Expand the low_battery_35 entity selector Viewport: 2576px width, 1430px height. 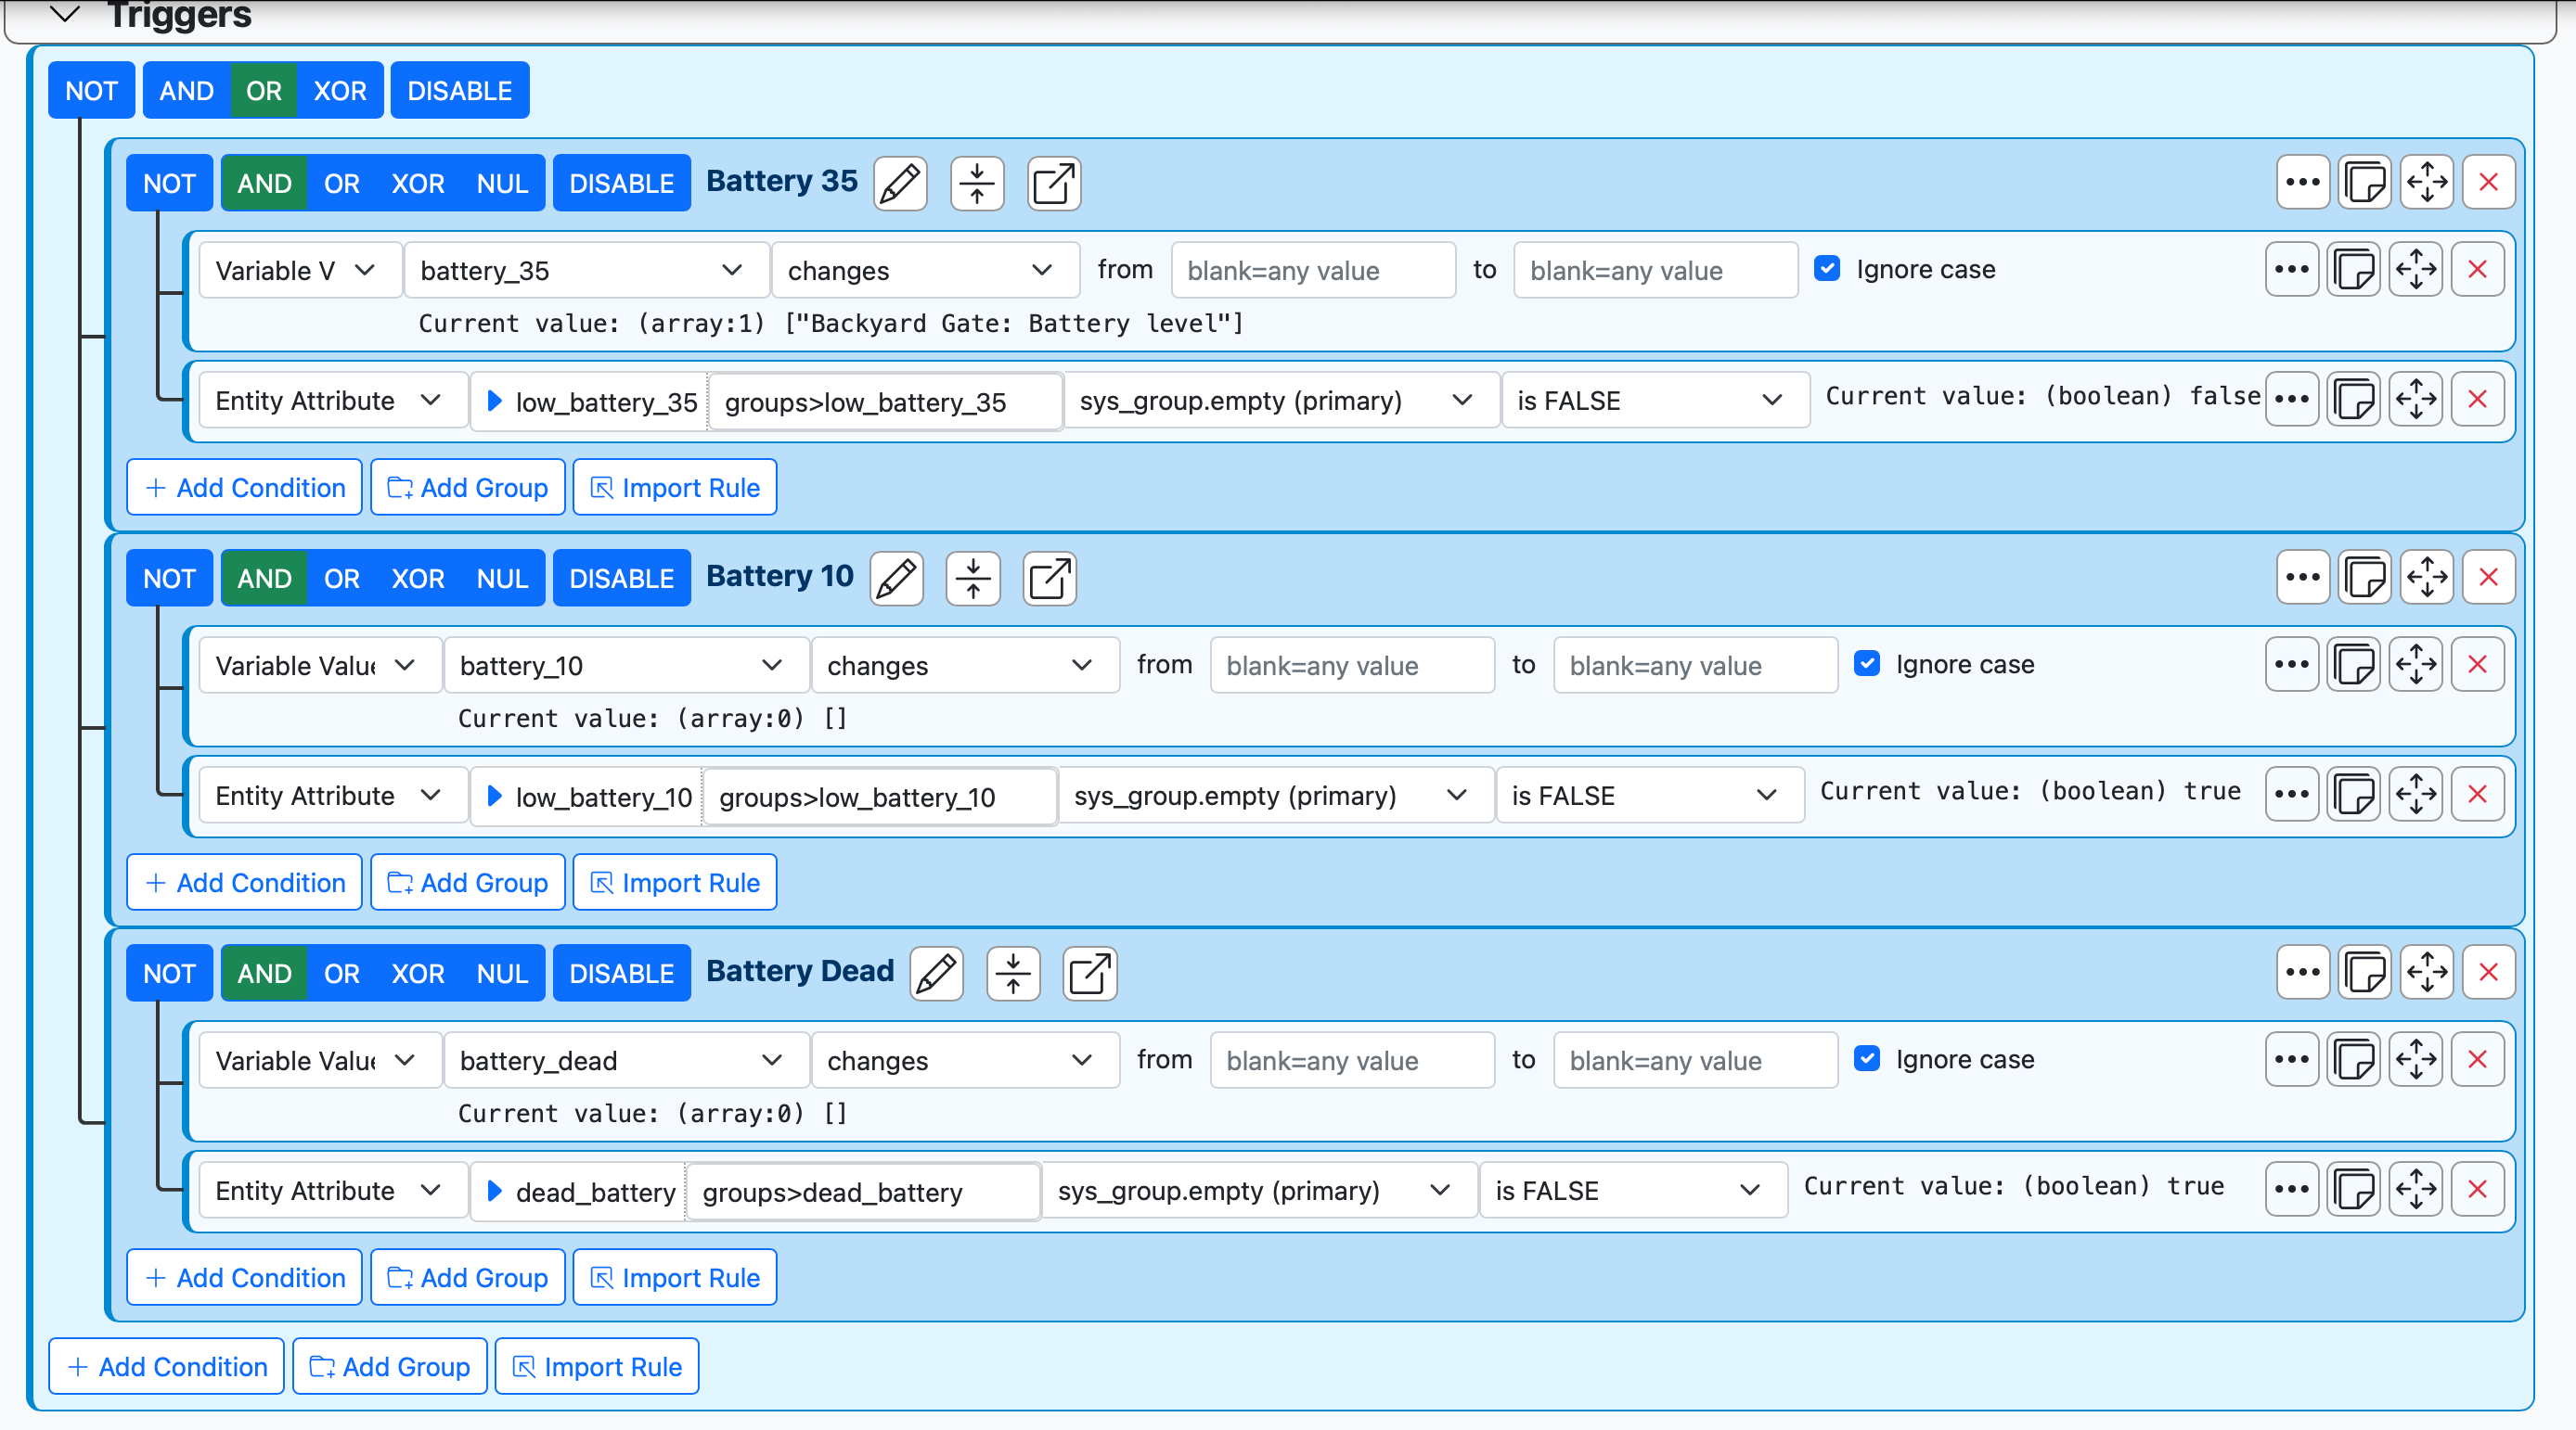coord(494,401)
